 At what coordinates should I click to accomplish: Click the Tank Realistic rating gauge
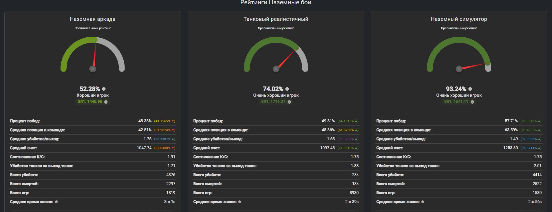[x=276, y=54]
